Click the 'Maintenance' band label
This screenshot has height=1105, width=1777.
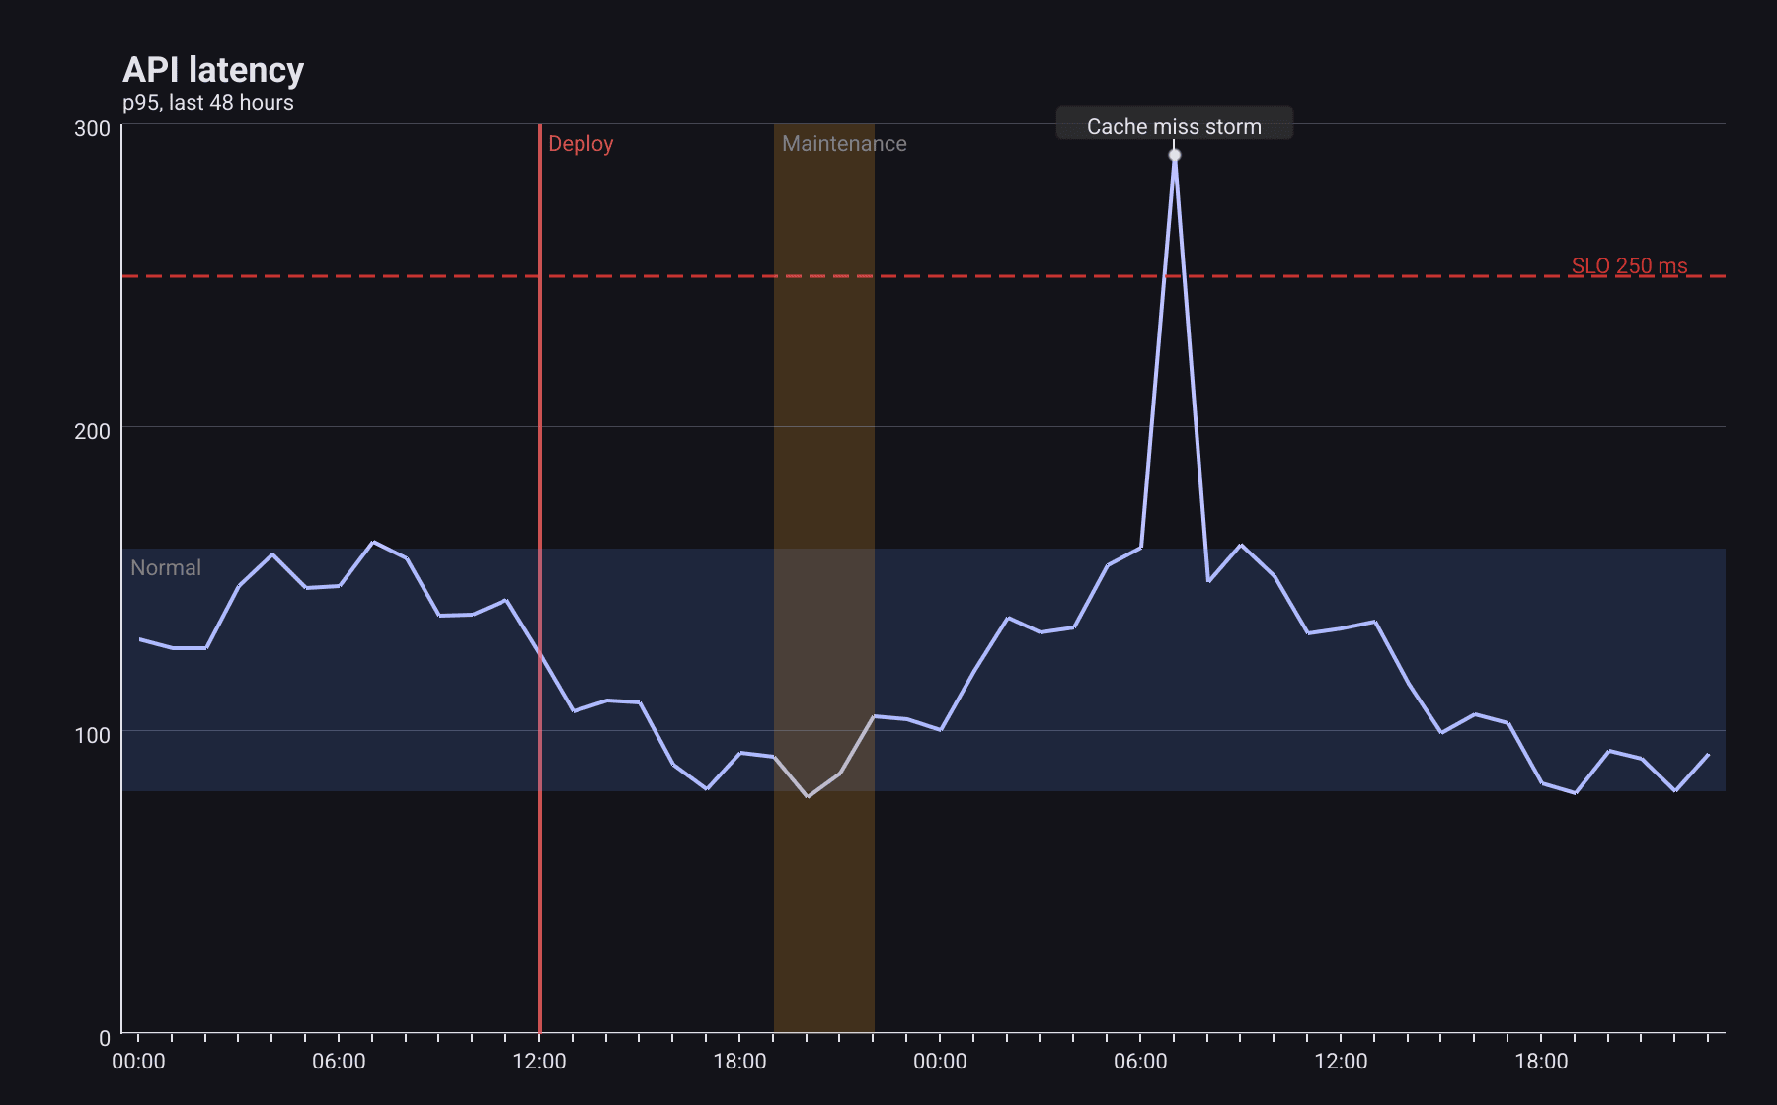tap(844, 144)
